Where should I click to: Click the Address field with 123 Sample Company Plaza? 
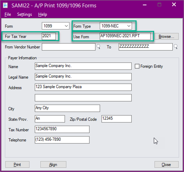(83, 87)
